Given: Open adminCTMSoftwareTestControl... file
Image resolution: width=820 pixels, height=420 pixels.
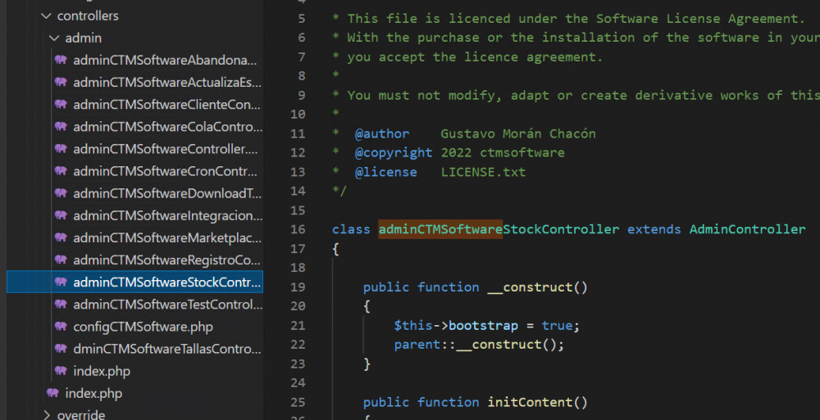Looking at the screenshot, I should click(x=167, y=304).
